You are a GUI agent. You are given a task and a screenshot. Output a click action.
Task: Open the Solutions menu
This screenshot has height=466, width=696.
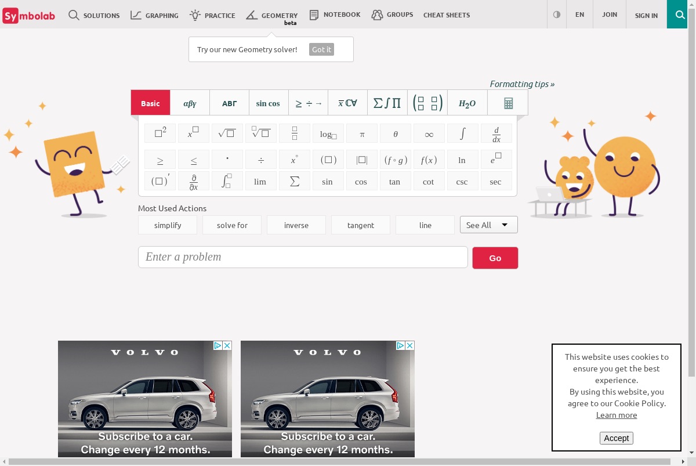click(94, 15)
